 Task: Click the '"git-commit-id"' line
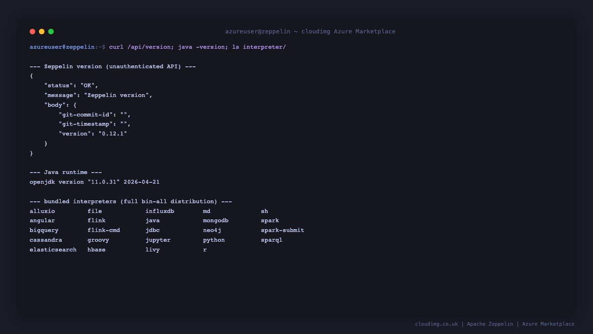tap(95, 115)
